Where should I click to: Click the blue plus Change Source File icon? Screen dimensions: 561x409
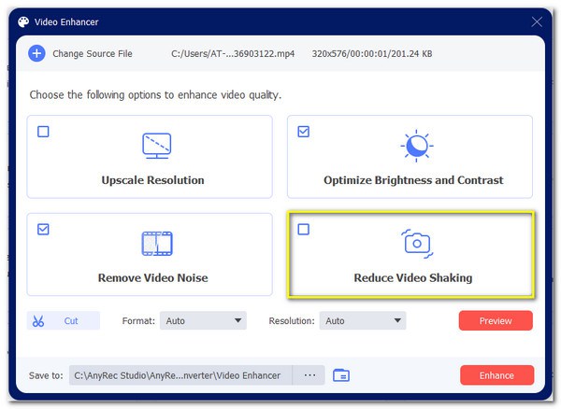click(36, 53)
